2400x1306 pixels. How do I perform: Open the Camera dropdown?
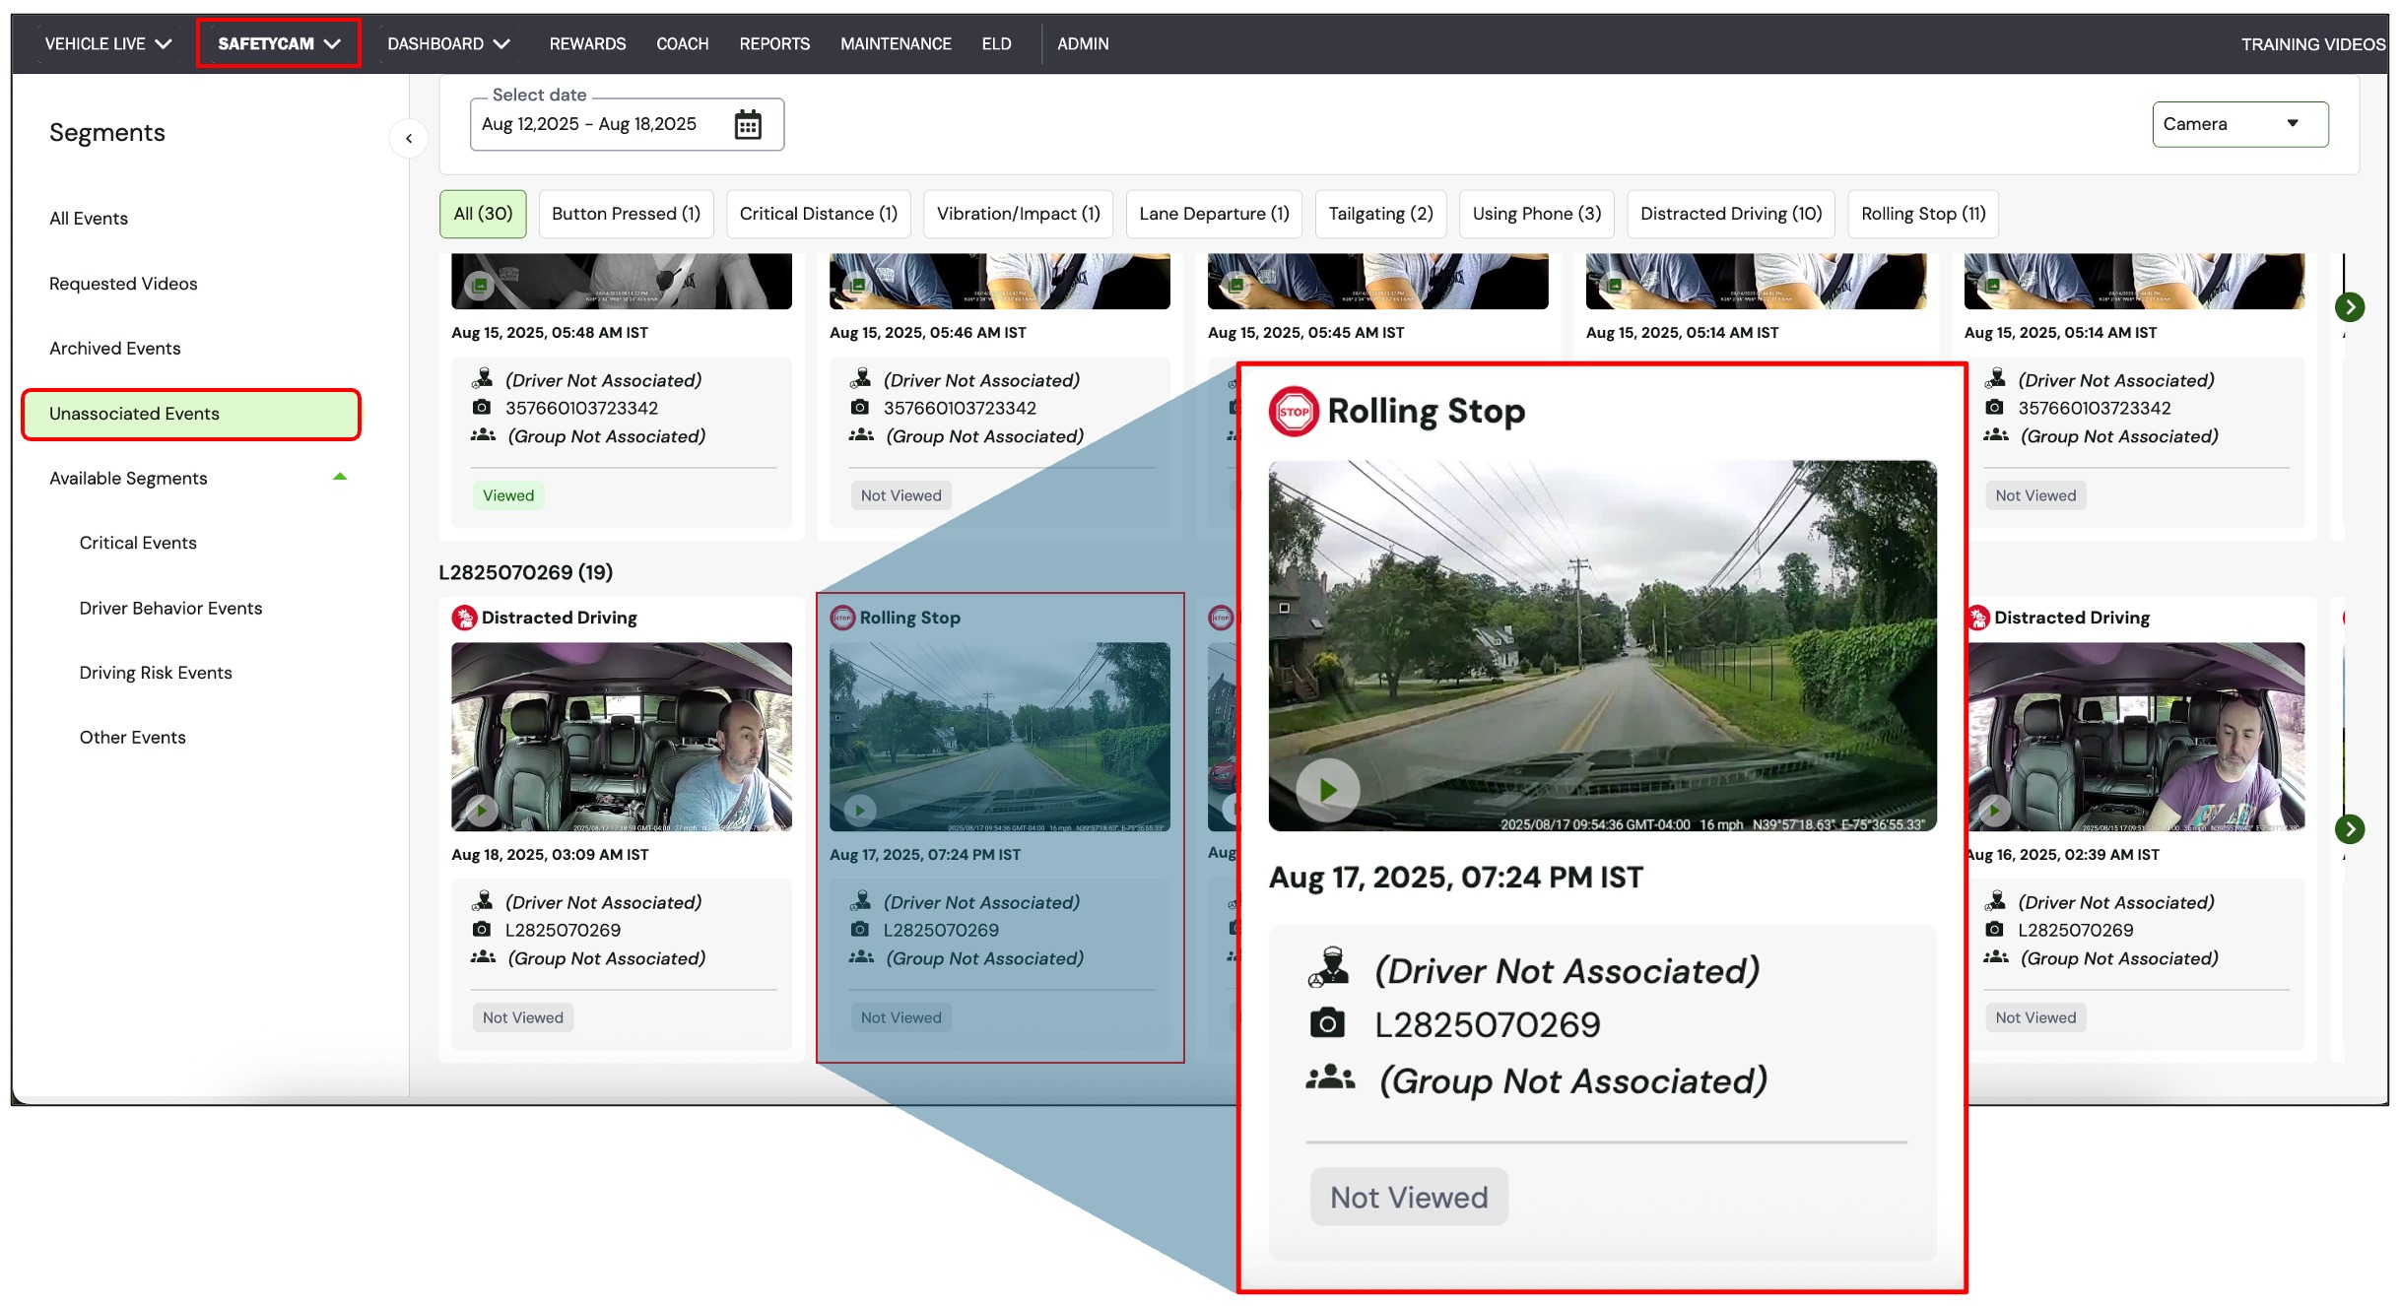(2240, 124)
